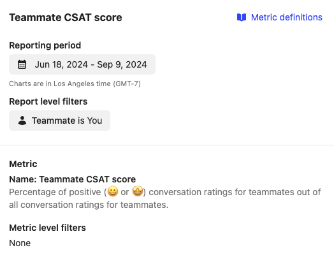The width and height of the screenshot is (334, 257).
Task: Open the Metric definitions link
Action: (x=279, y=17)
